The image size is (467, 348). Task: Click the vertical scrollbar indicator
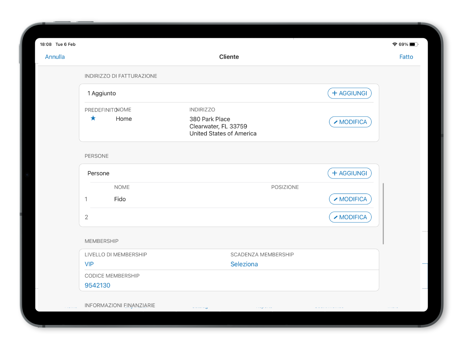[383, 214]
